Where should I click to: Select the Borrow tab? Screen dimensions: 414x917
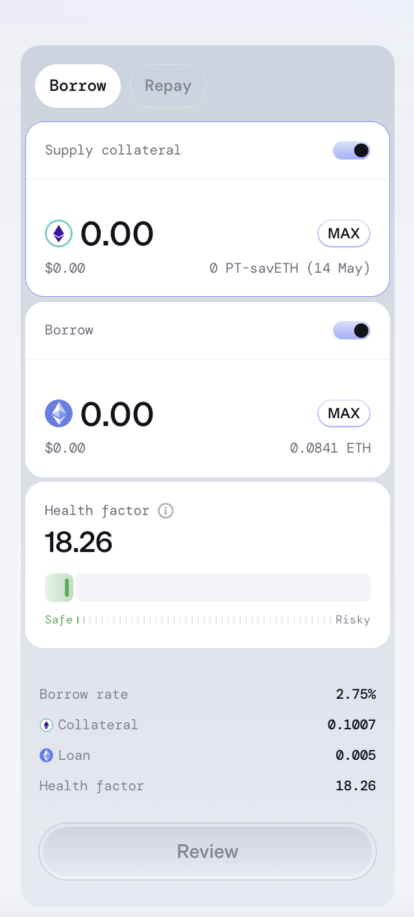pyautogui.click(x=78, y=86)
